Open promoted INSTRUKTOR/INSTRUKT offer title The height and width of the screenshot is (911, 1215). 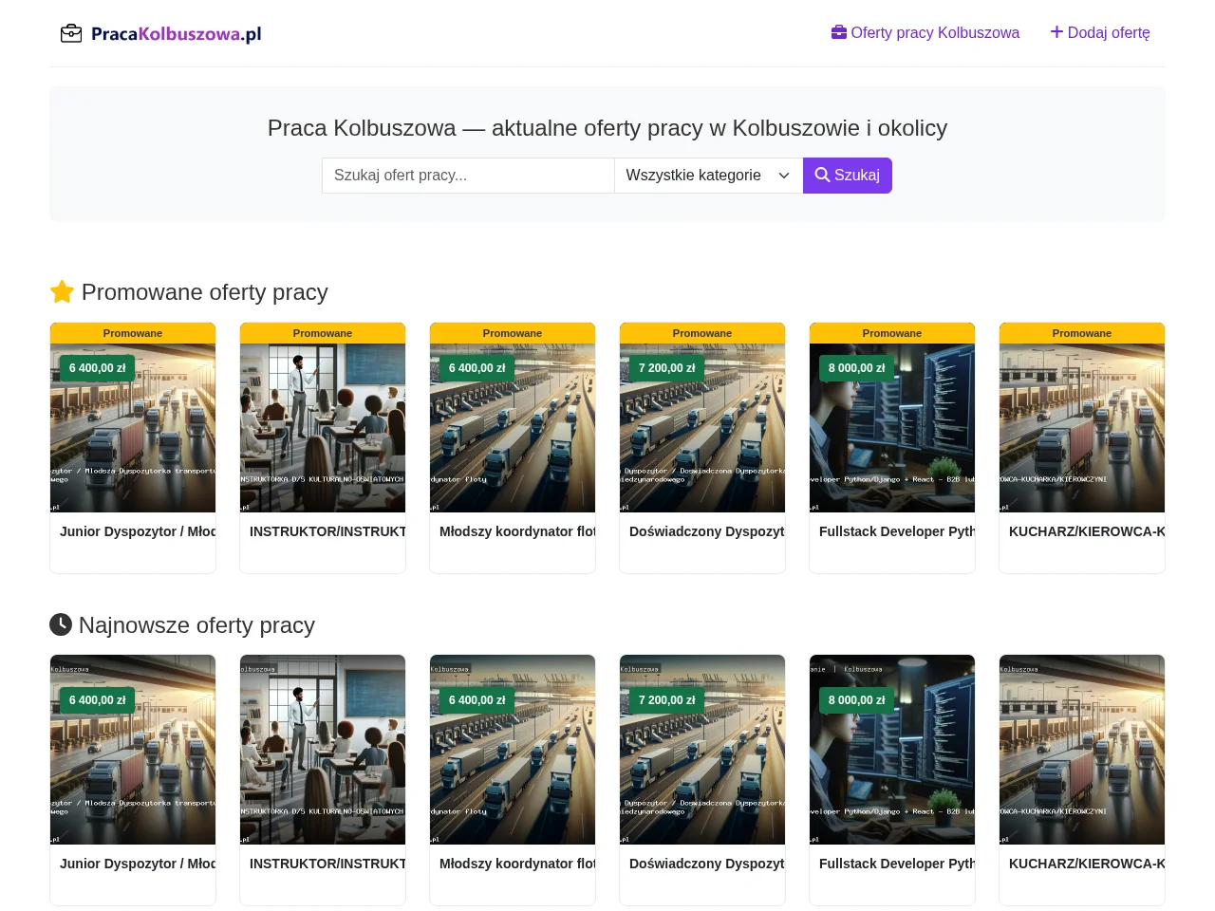coord(327,531)
